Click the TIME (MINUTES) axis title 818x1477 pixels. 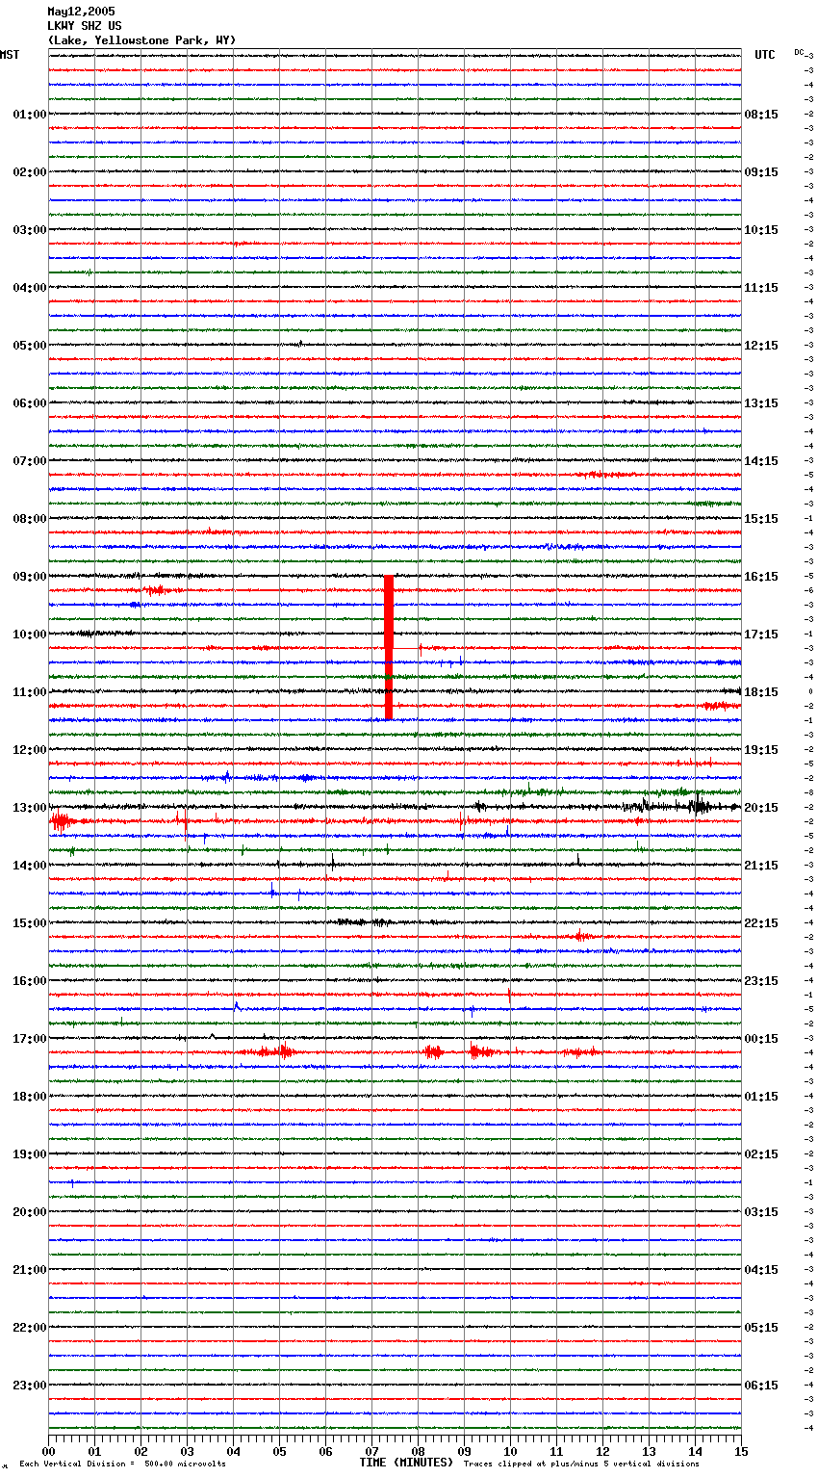(406, 1463)
